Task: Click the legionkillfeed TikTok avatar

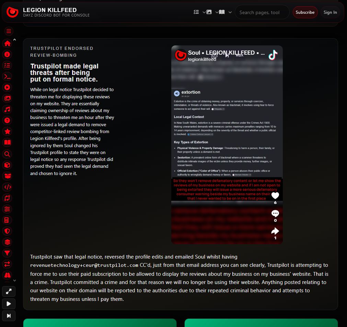Action: pyautogui.click(x=181, y=55)
